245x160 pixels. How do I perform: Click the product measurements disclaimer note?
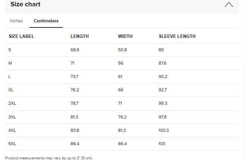tap(49, 158)
